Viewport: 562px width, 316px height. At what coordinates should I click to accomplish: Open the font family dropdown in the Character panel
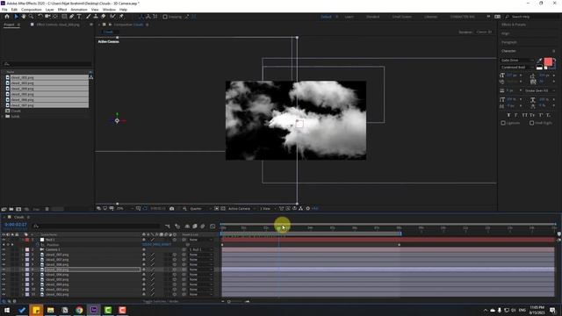click(517, 61)
